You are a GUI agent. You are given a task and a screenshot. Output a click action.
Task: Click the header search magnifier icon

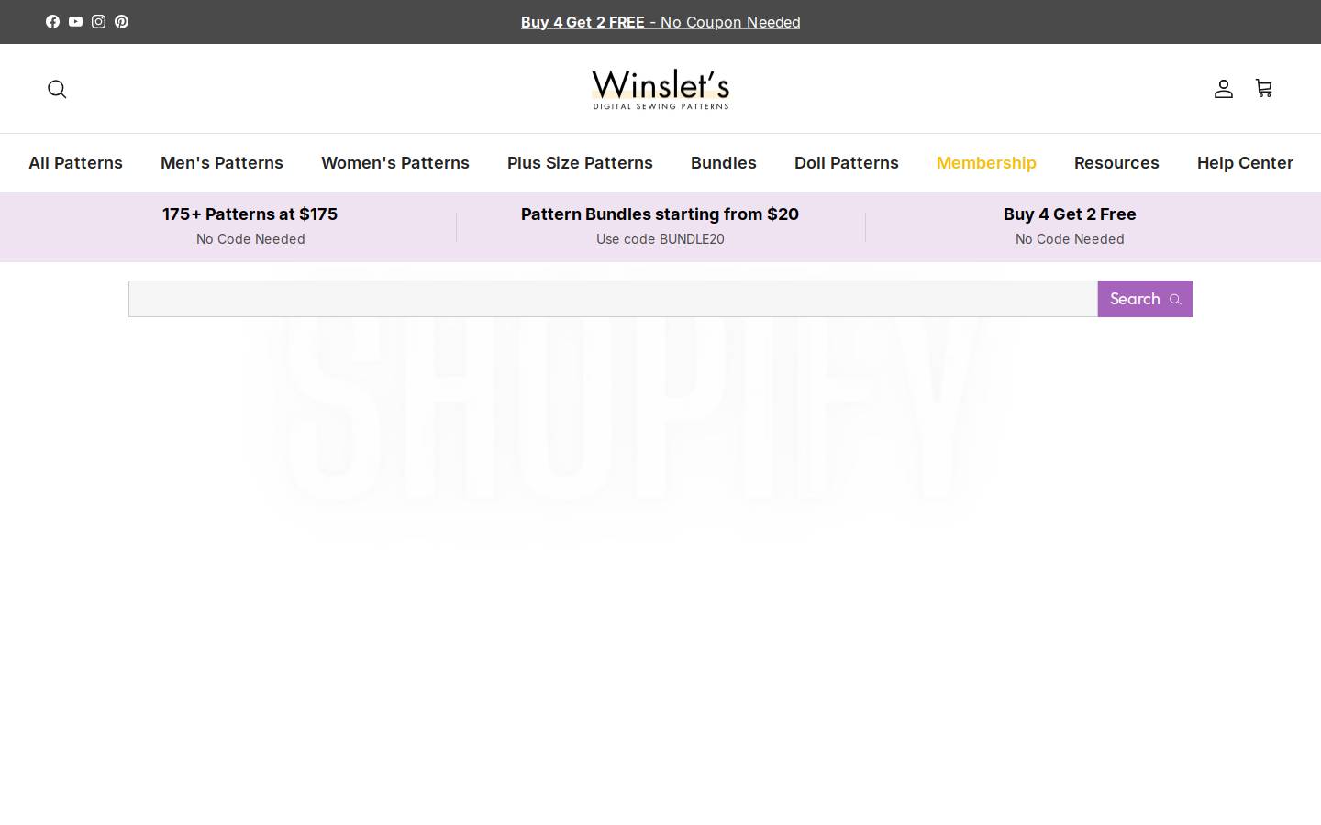click(57, 89)
